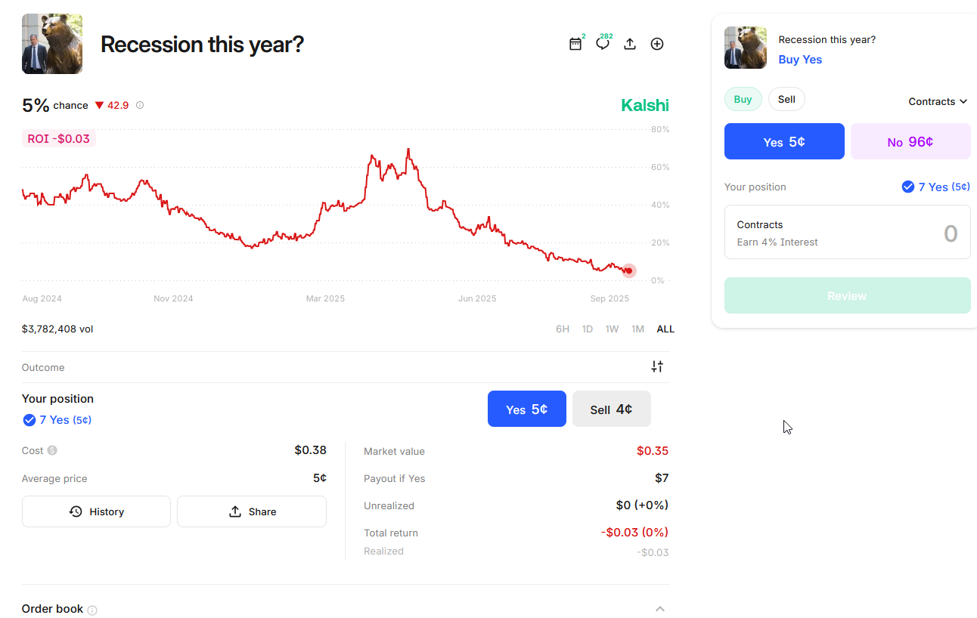Choose the No 96¢ option
Viewport: 977px width, 618px height.
910,141
